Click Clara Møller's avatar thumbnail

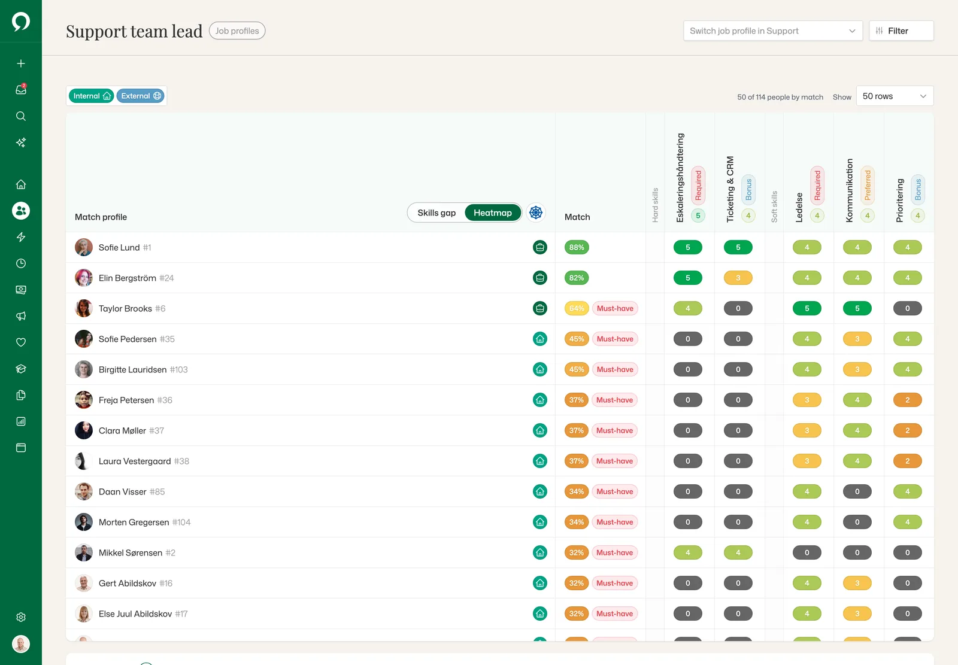click(x=84, y=430)
